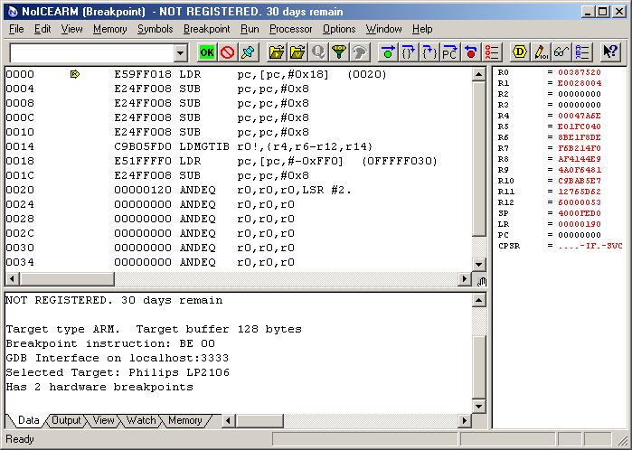This screenshot has height=450, width=632.
Task: Click the LR register value 00000190
Action: pos(580,224)
